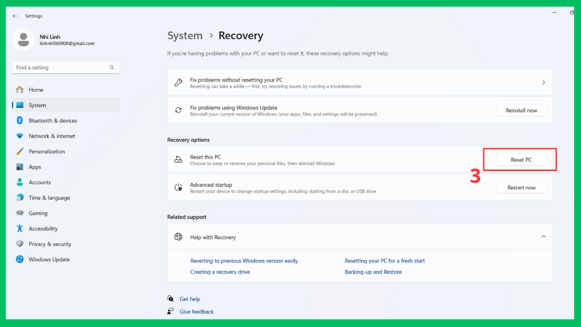
Task: Click the Windows Update refresh icon in card
Action: pos(178,110)
